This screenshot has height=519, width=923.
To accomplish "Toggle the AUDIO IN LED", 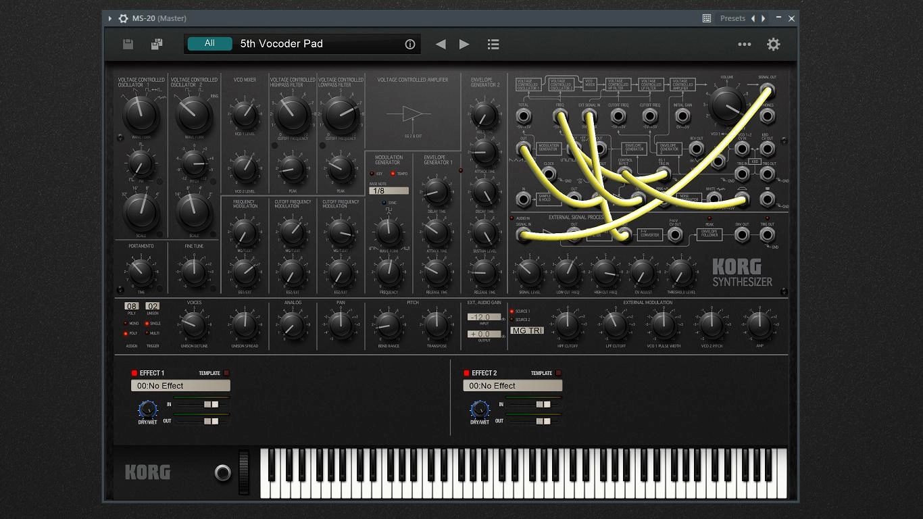I will (512, 218).
